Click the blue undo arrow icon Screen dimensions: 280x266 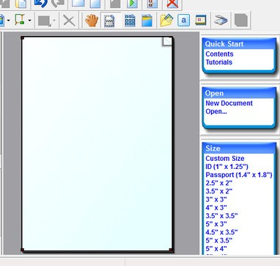(40, 4)
